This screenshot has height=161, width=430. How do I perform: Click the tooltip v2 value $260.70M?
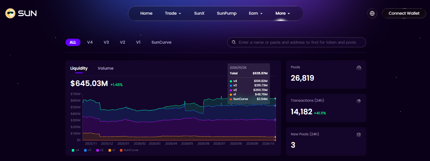[261, 90]
